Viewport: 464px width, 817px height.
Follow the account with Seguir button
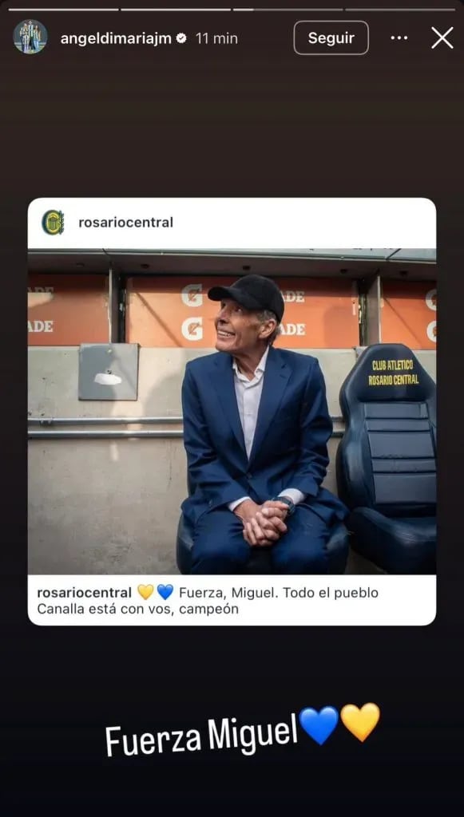(x=331, y=38)
